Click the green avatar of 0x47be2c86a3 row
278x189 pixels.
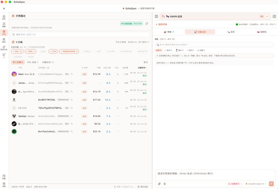(x=14, y=131)
